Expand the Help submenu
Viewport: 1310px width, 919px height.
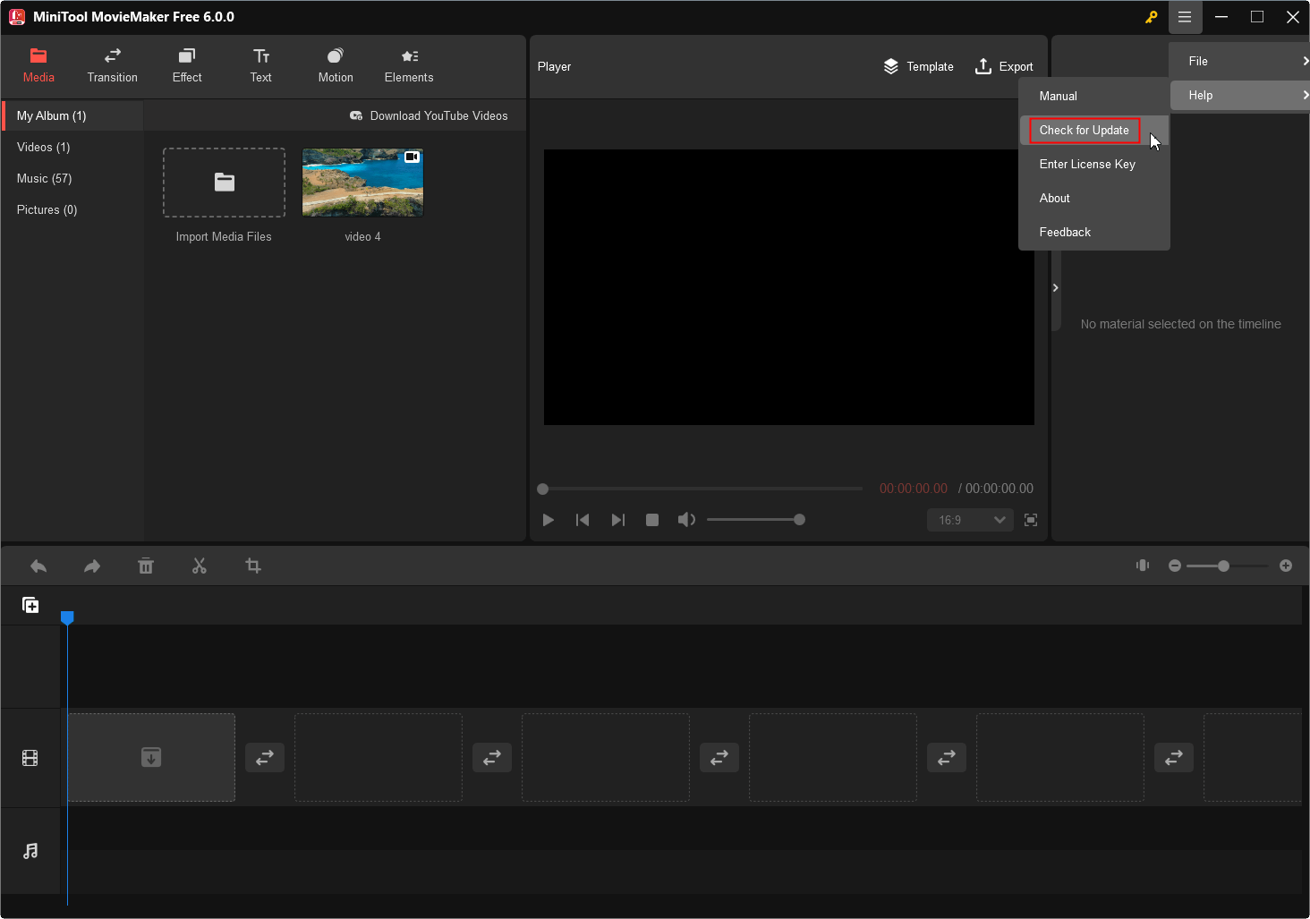coord(1240,95)
